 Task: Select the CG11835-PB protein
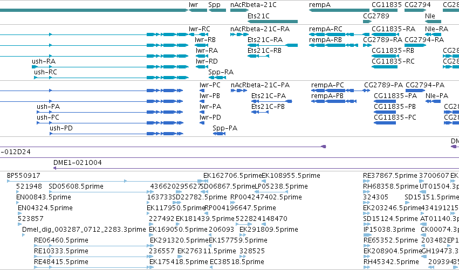click(385, 112)
